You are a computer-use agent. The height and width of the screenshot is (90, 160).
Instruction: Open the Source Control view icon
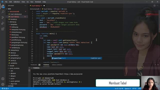pyautogui.click(x=3, y=17)
